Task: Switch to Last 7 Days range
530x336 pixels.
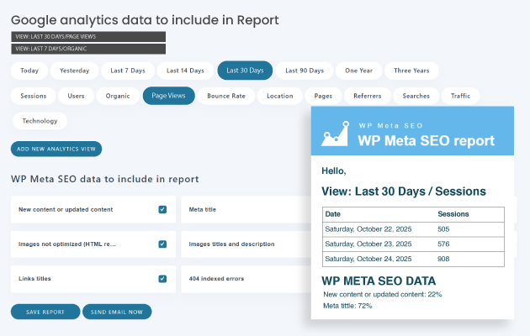Action: coord(128,71)
